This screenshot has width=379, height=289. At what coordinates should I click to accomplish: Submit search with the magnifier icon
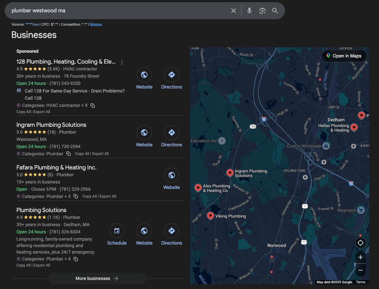coord(275,10)
